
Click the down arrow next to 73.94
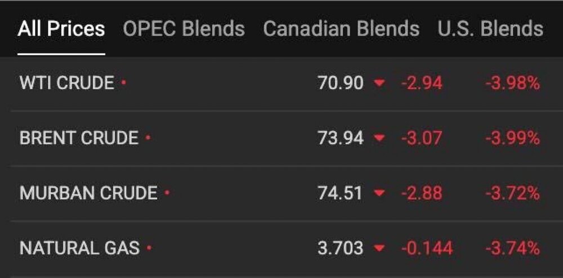(379, 138)
